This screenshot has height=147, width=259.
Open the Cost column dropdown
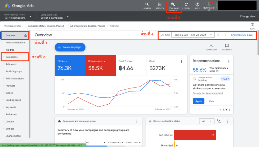click(x=104, y=143)
